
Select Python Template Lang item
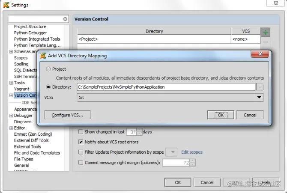coord(37,45)
